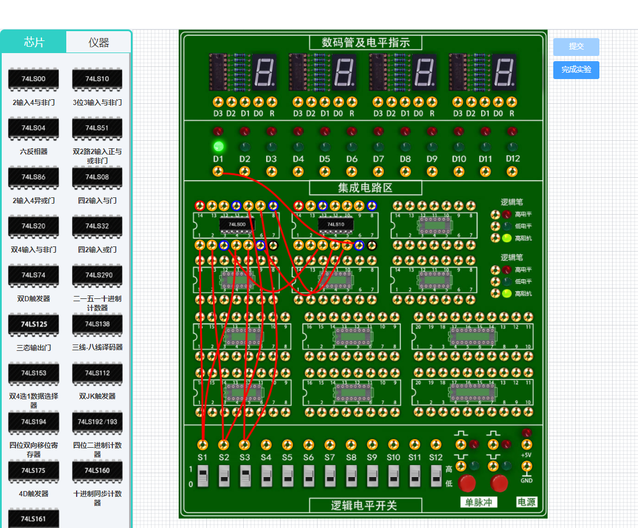
Task: Select the 74LS32 OR gate chip
Action: 97,226
